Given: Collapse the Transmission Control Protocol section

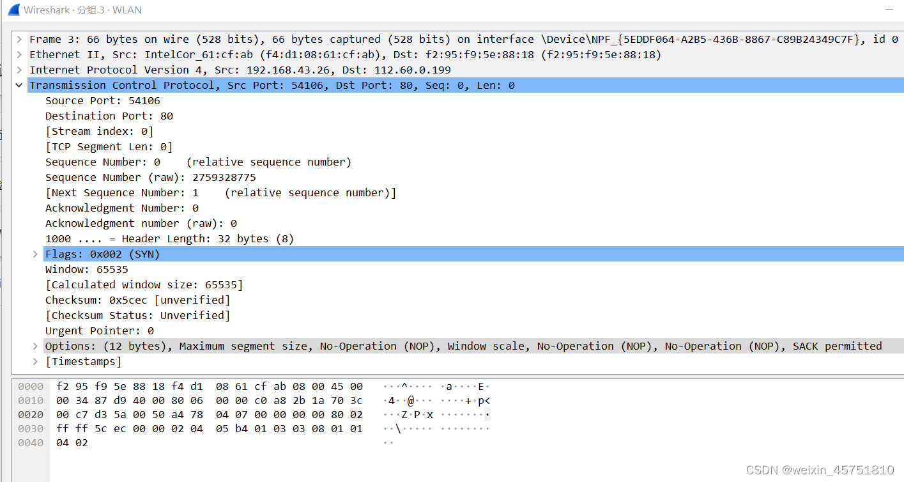Looking at the screenshot, I should tap(19, 85).
